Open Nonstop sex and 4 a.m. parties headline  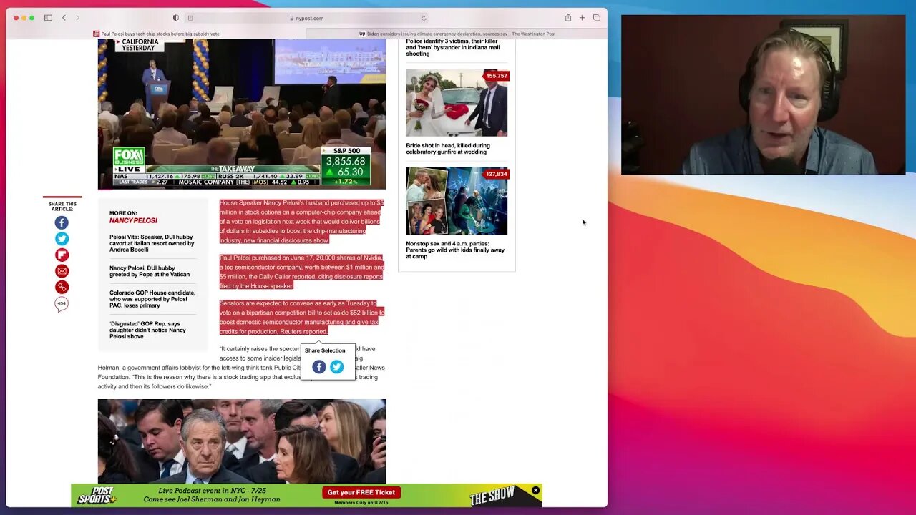coord(455,250)
